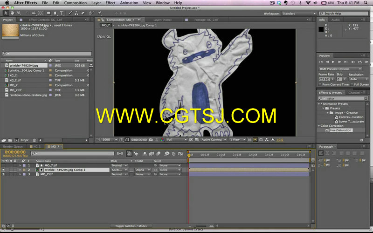
Task: Toggle visibility of layer 1 MO_7.tif
Action: coord(3,165)
